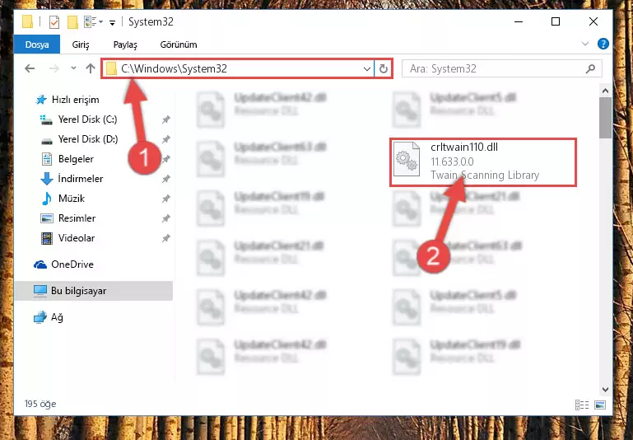Expand the address bar history dropdown
This screenshot has width=633, height=440.
(x=366, y=68)
